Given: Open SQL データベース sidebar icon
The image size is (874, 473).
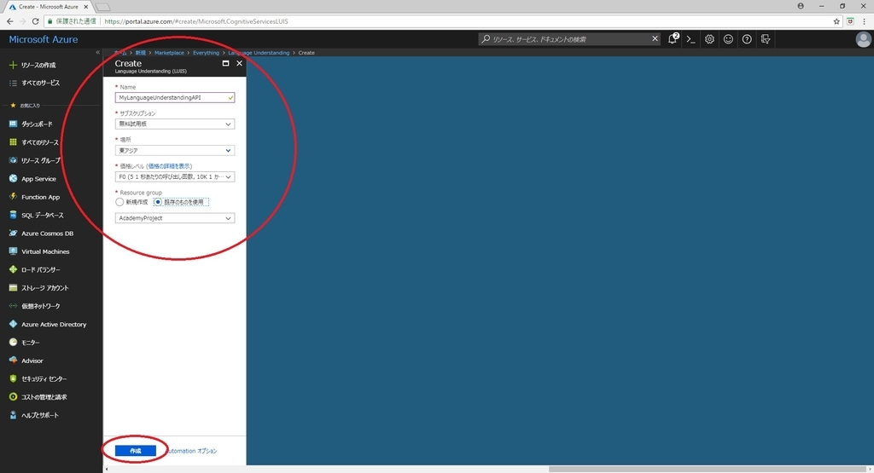Looking at the screenshot, I should (x=13, y=215).
